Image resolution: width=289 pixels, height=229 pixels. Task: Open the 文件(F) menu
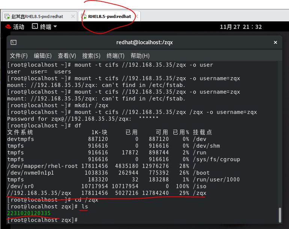pos(19,55)
